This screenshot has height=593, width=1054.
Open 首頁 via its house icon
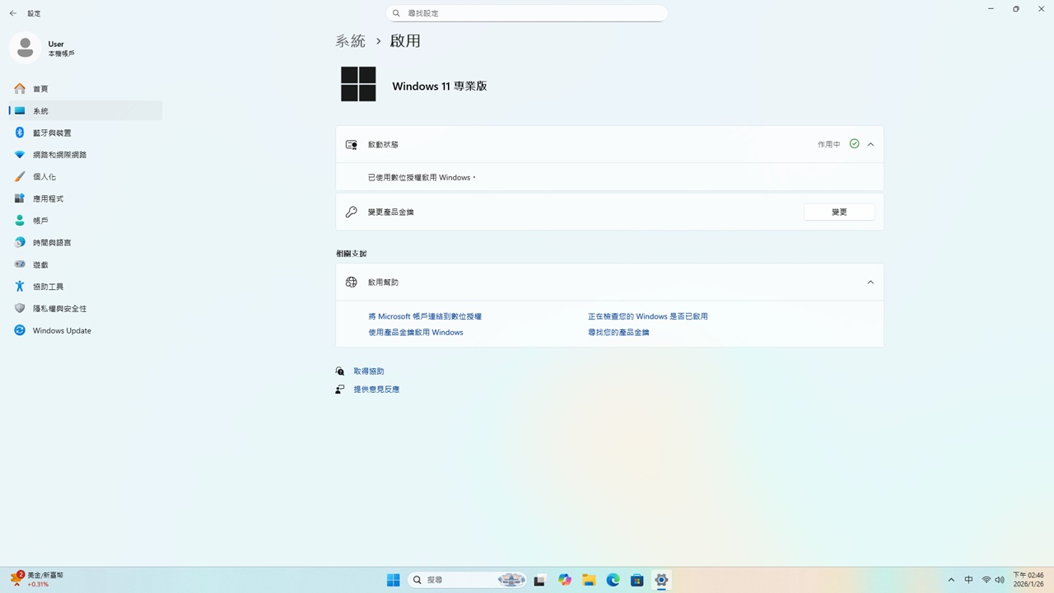20,89
